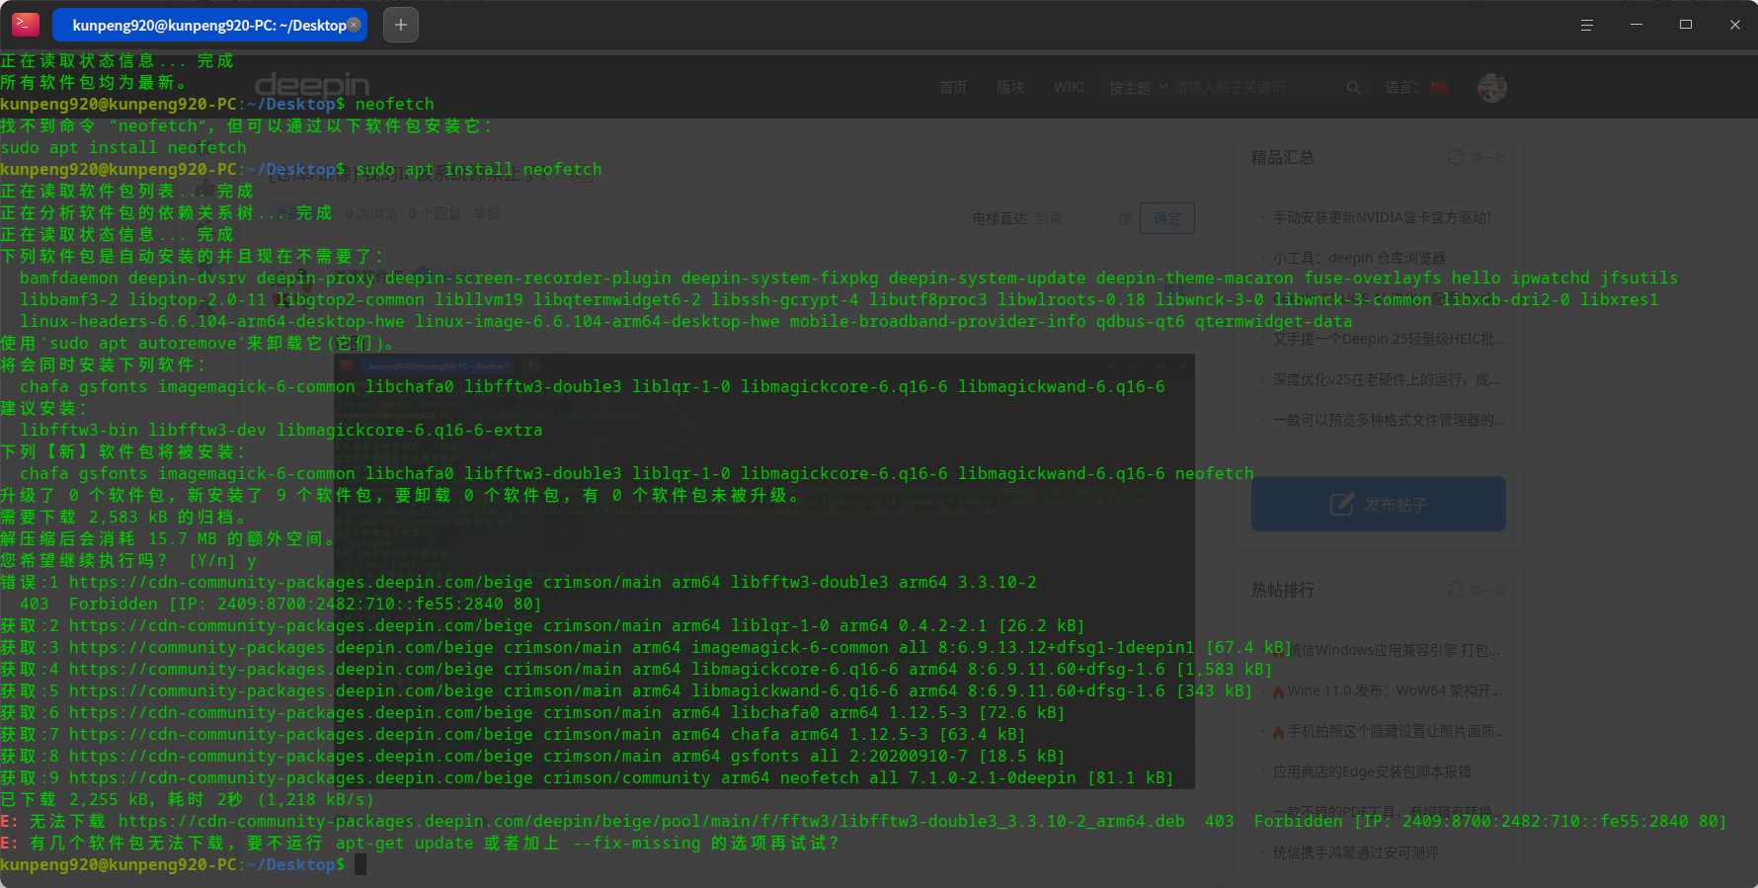Open 首页 in the forum behind

[953, 87]
